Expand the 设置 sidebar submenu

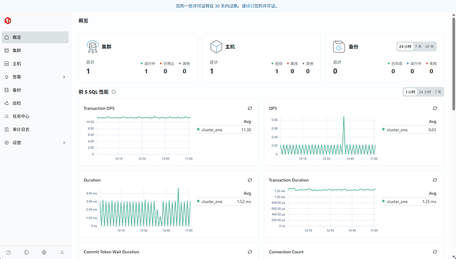pyautogui.click(x=64, y=143)
